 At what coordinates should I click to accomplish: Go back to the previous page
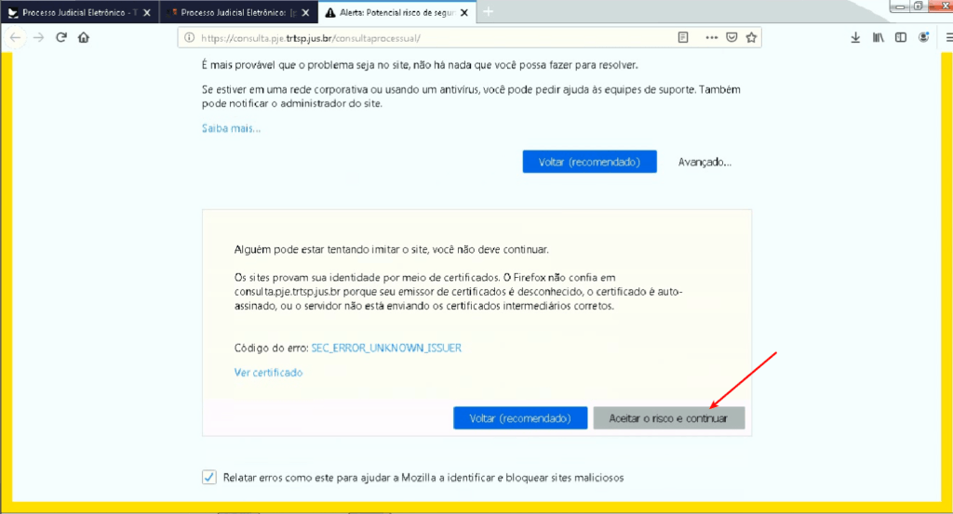point(15,37)
